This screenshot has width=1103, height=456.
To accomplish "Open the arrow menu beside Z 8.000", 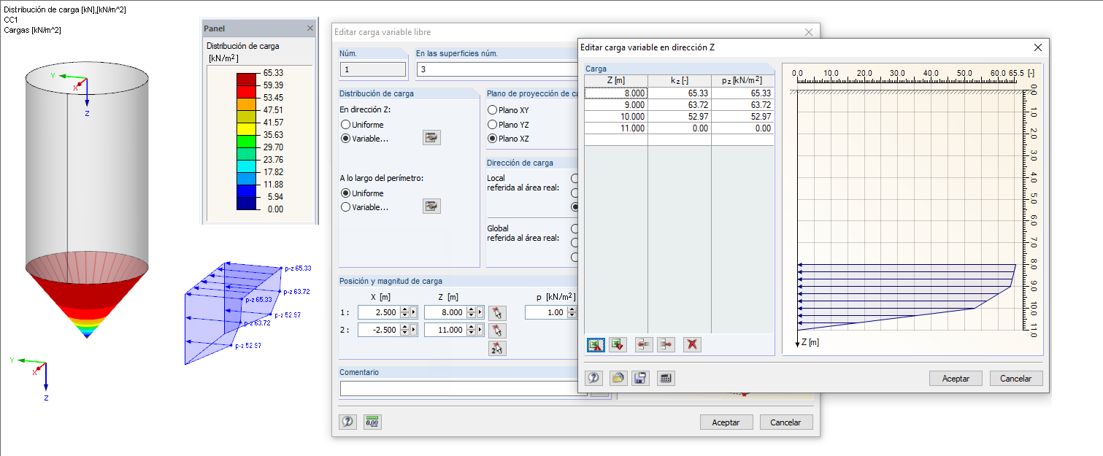I will click(480, 312).
